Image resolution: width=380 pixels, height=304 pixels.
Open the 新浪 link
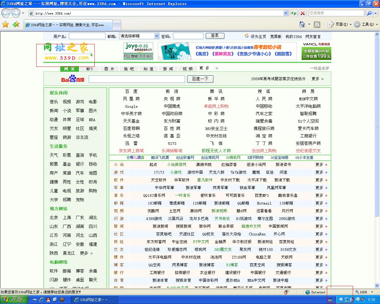172,91
